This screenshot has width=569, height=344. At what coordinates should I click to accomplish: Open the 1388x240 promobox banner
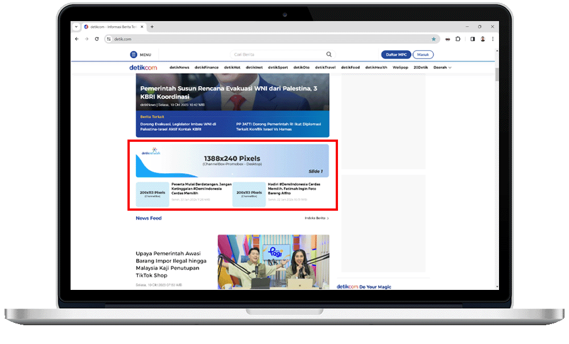click(x=232, y=161)
